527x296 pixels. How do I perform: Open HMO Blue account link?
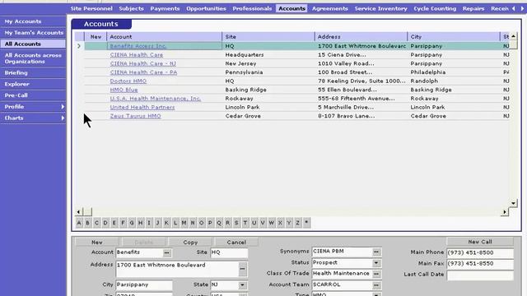[124, 90]
